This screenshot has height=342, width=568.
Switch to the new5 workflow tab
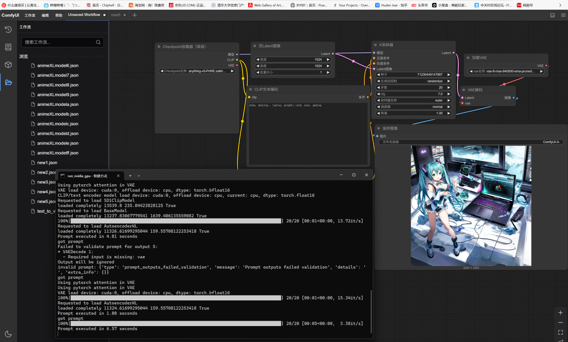(x=115, y=15)
